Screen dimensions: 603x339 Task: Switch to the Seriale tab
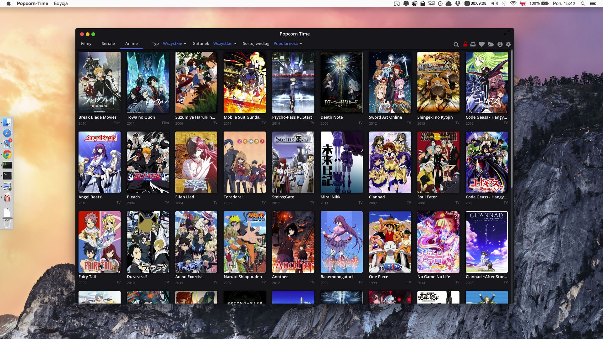point(108,44)
